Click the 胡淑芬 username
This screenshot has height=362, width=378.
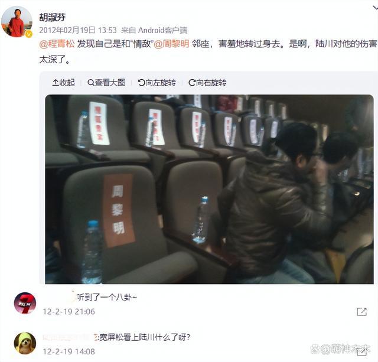(x=53, y=17)
